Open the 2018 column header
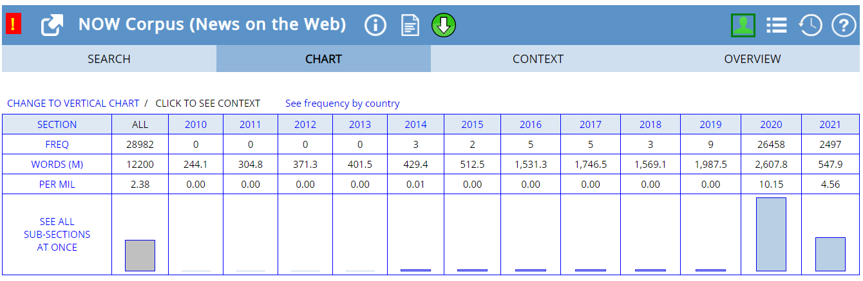Image resolution: width=863 pixels, height=281 pixels. (650, 125)
